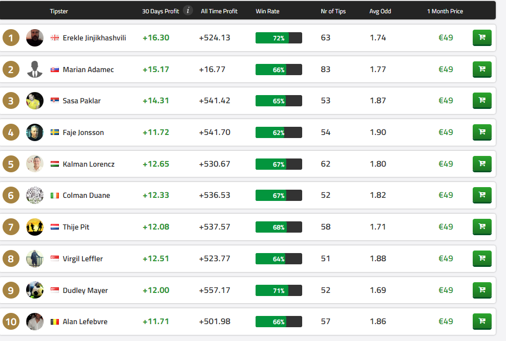The height and width of the screenshot is (341, 506).
Task: Click the Thije Pit cart icon
Action: click(x=481, y=226)
